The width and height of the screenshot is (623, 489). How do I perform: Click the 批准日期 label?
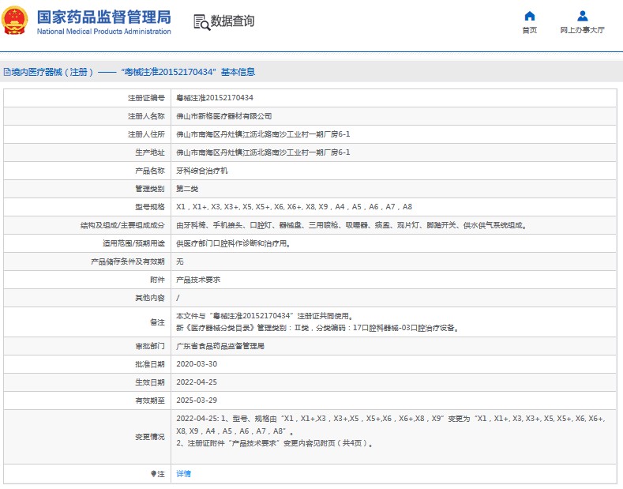click(x=150, y=364)
